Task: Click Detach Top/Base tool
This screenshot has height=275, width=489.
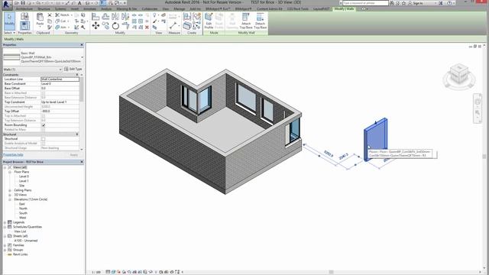Action: click(x=260, y=21)
